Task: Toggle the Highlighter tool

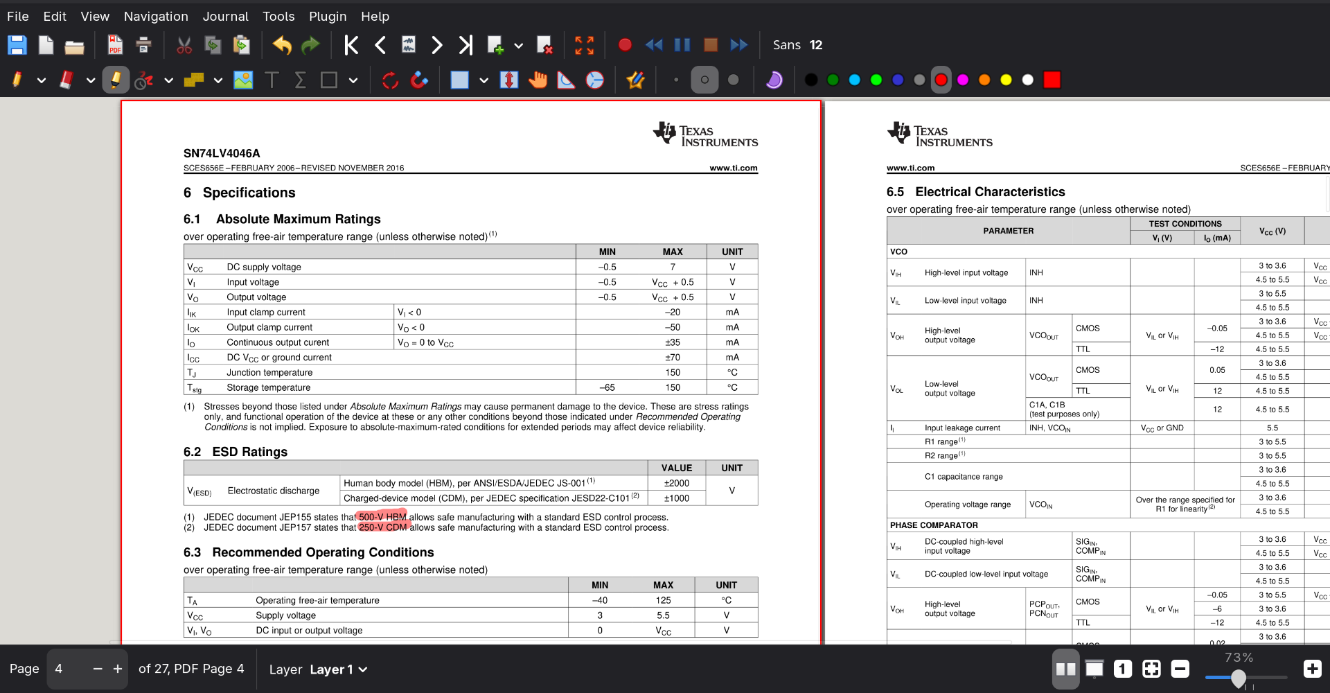Action: tap(116, 80)
